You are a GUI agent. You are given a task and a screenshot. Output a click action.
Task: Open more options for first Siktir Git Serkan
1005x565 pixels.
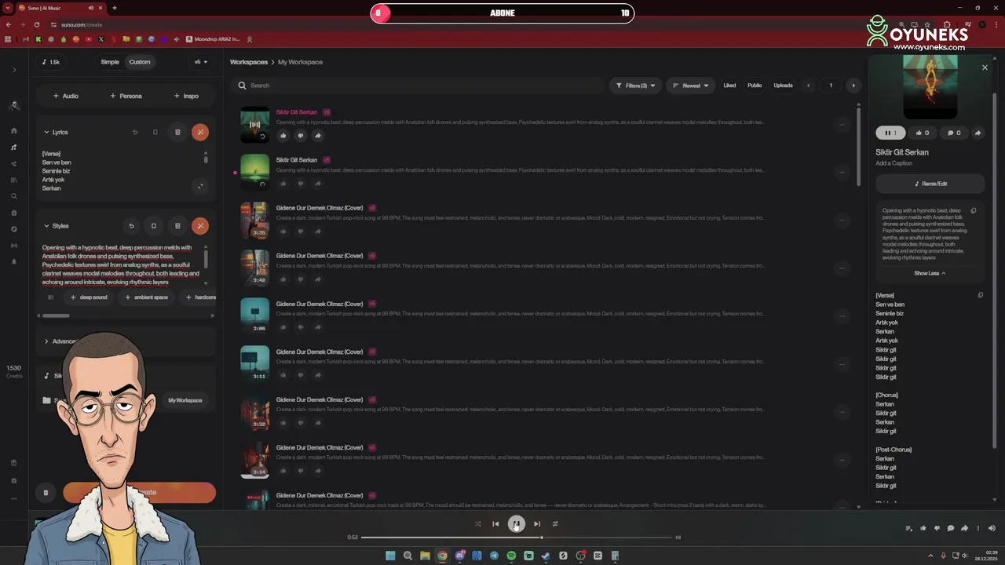[842, 124]
